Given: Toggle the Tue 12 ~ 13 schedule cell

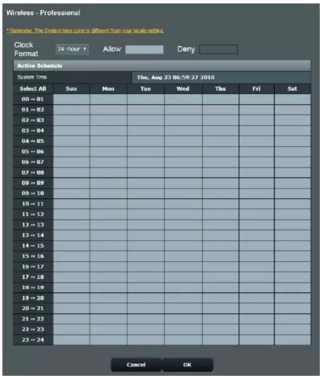Looking at the screenshot, I should coord(146,225).
